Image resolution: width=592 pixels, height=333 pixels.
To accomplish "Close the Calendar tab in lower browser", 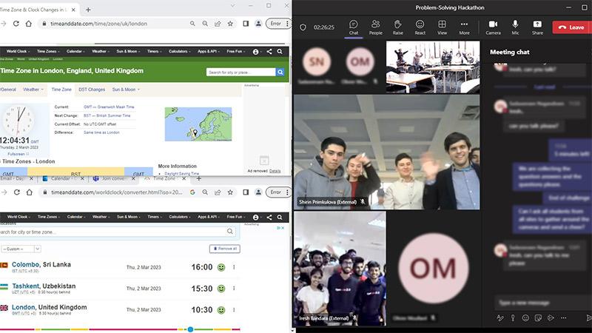I will (82, 178).
